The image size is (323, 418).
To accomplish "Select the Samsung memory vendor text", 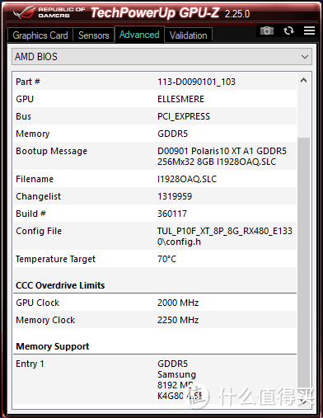I will click(x=176, y=374).
